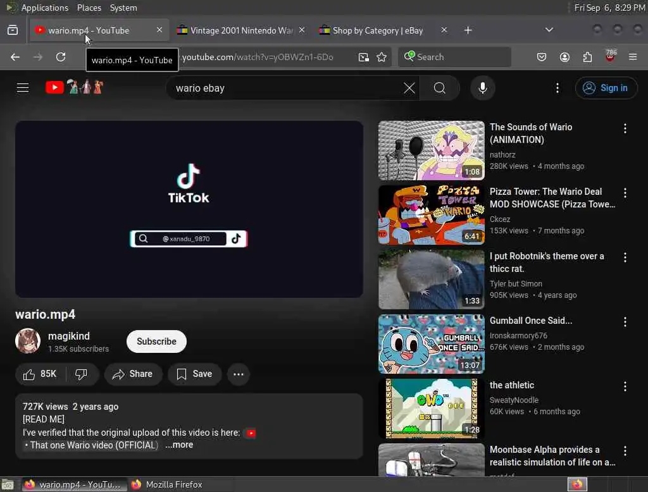Open Firefox application hamburger menu
Viewport: 648px width, 492px height.
633,57
